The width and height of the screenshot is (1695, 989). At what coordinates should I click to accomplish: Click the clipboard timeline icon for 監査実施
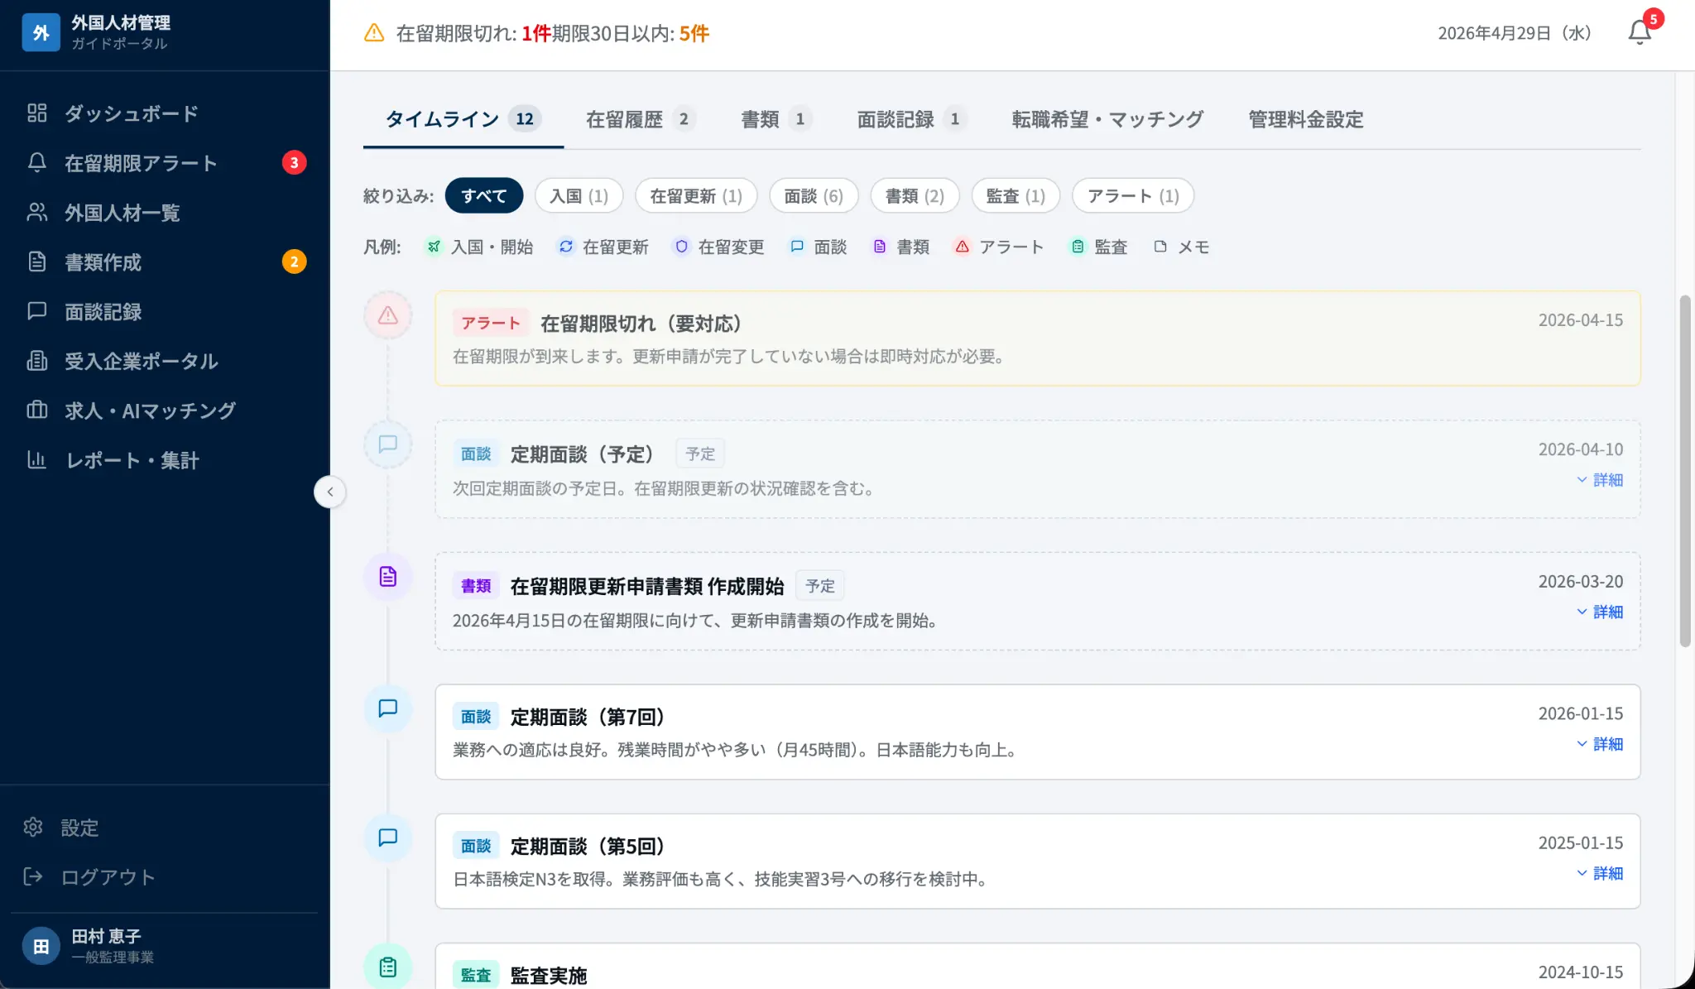click(x=387, y=967)
